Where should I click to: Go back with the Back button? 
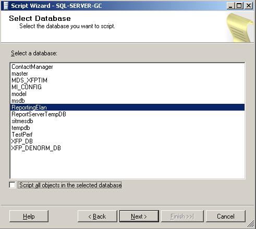coord(97,216)
